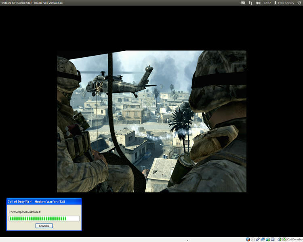Click the VirtualBox shared folders status icon
This screenshot has width=303, height=242.
267,240
